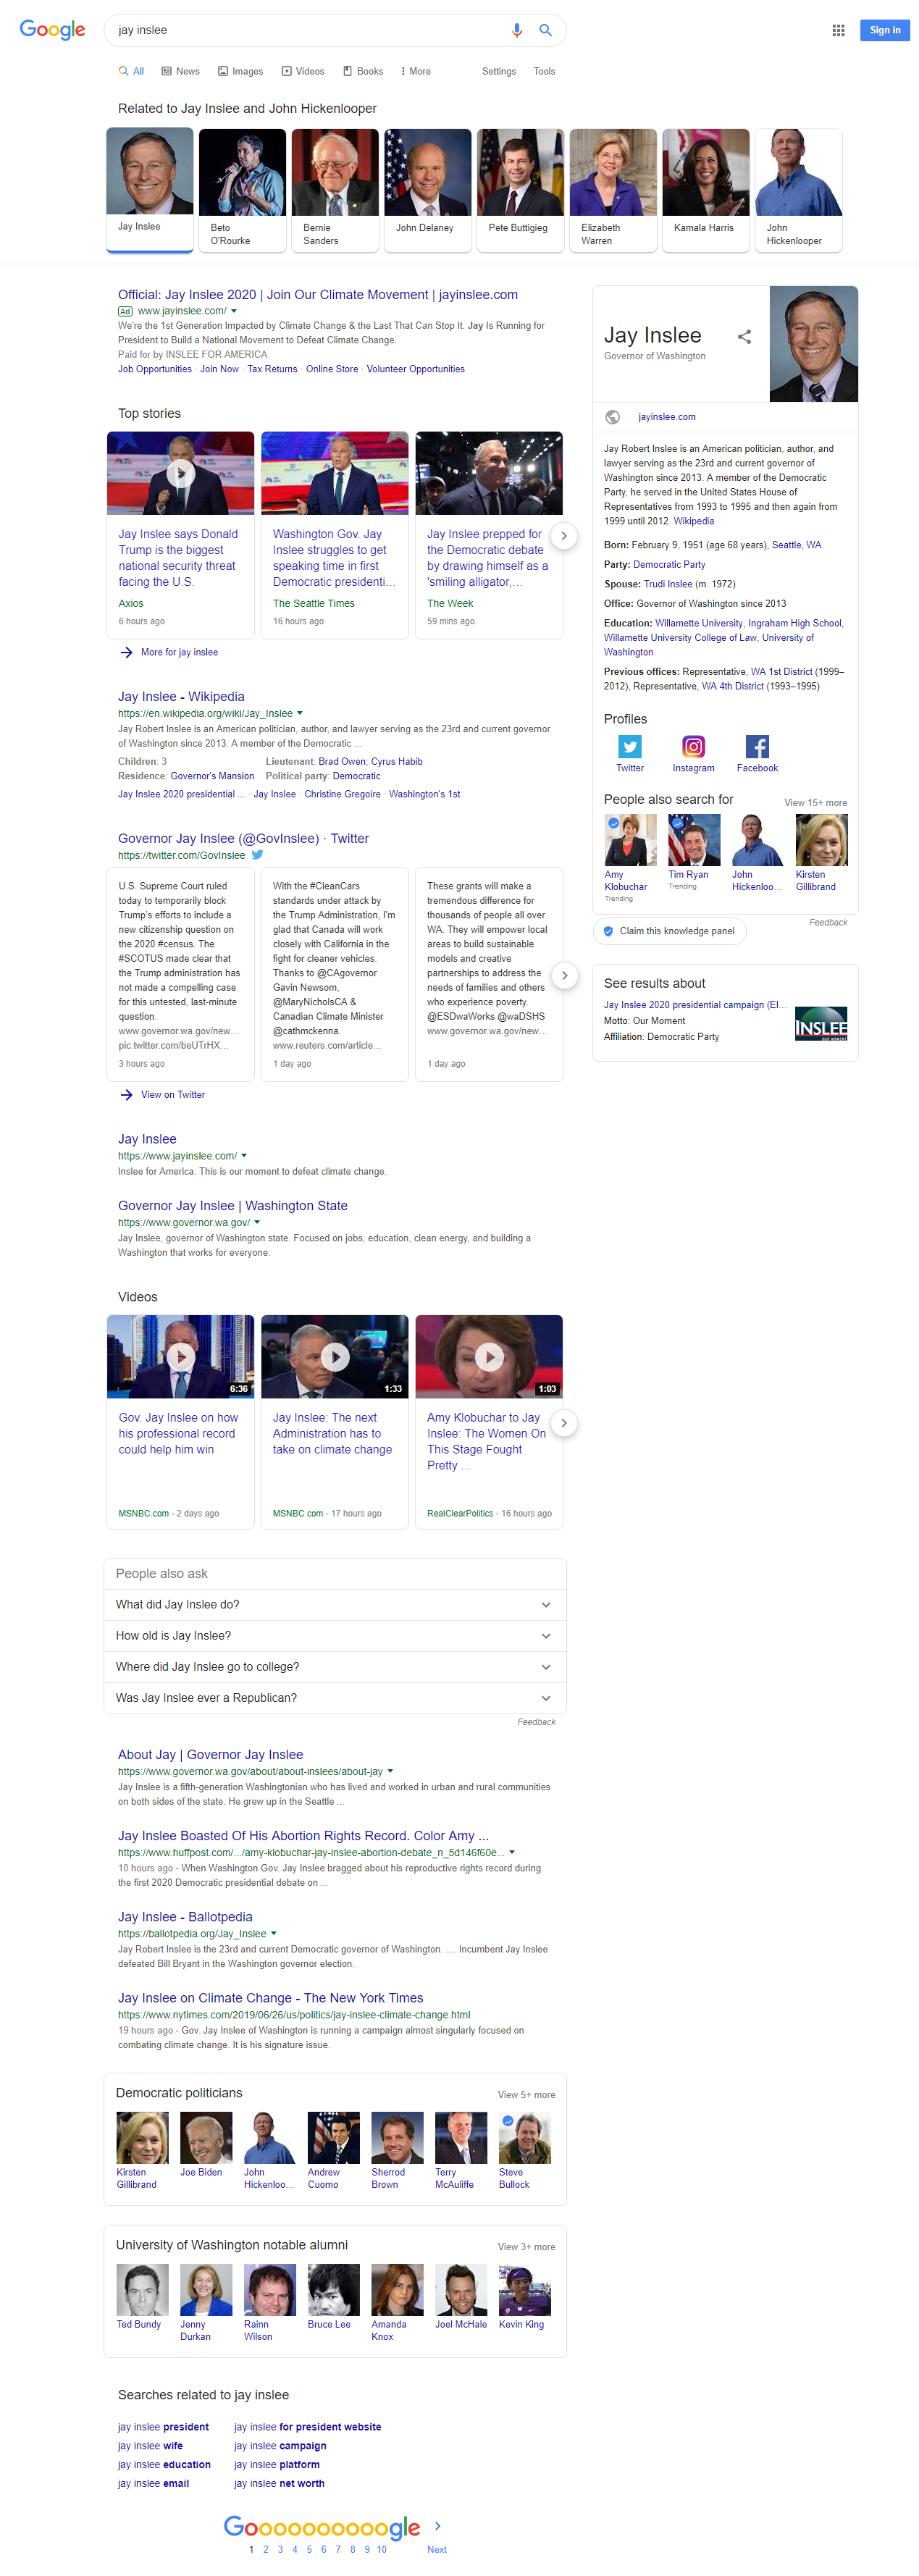
Task: Open Jay Inslee's Instagram profile icon
Action: click(x=693, y=746)
